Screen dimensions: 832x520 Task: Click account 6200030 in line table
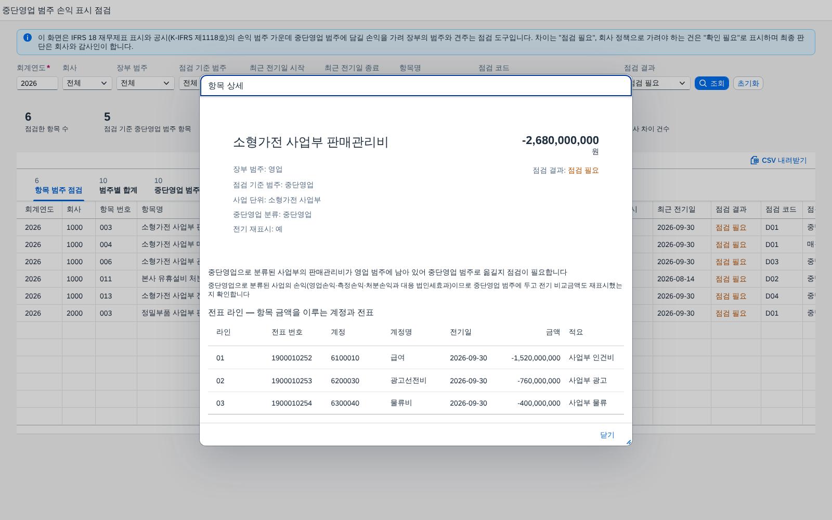pos(345,381)
